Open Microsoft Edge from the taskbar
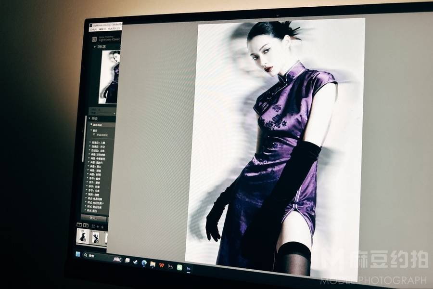 click(x=144, y=263)
